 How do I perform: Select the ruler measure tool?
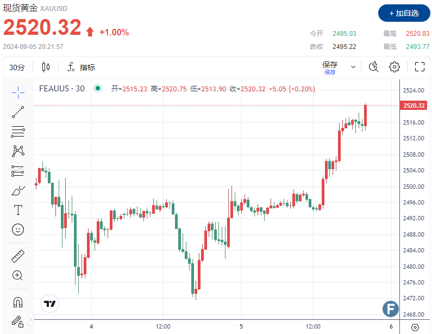(x=18, y=256)
